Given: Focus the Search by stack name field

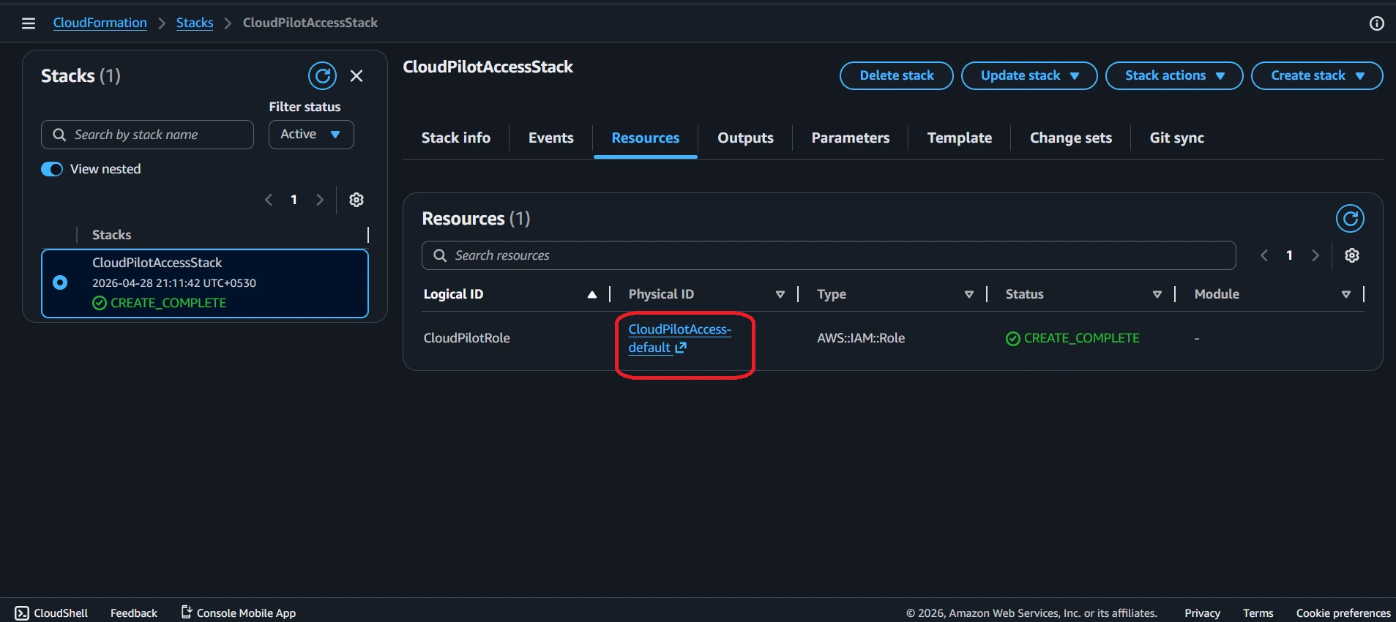Looking at the screenshot, I should pyautogui.click(x=147, y=135).
